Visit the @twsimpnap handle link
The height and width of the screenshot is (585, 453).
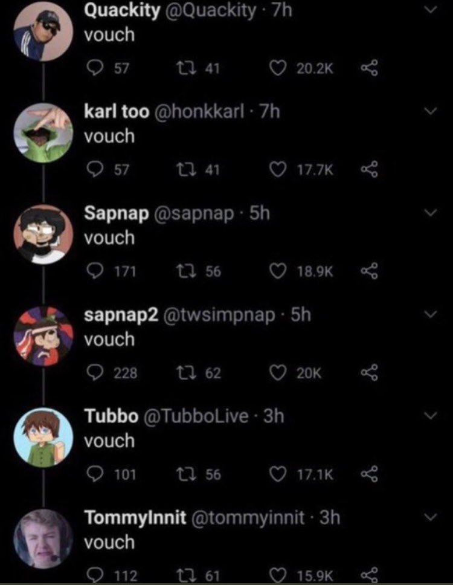(x=219, y=315)
